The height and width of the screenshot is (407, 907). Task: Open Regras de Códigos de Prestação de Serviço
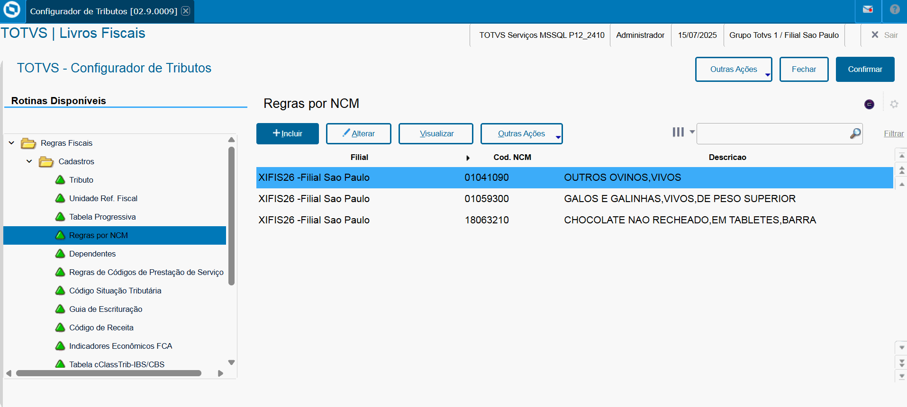(146, 272)
